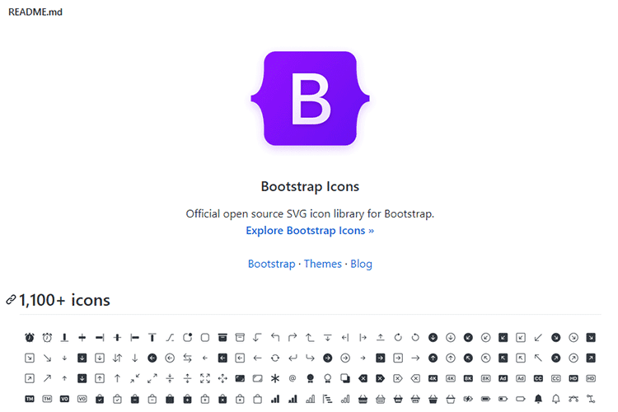This screenshot has width=618, height=412.
Task: Open the Themes link
Action: 322,264
